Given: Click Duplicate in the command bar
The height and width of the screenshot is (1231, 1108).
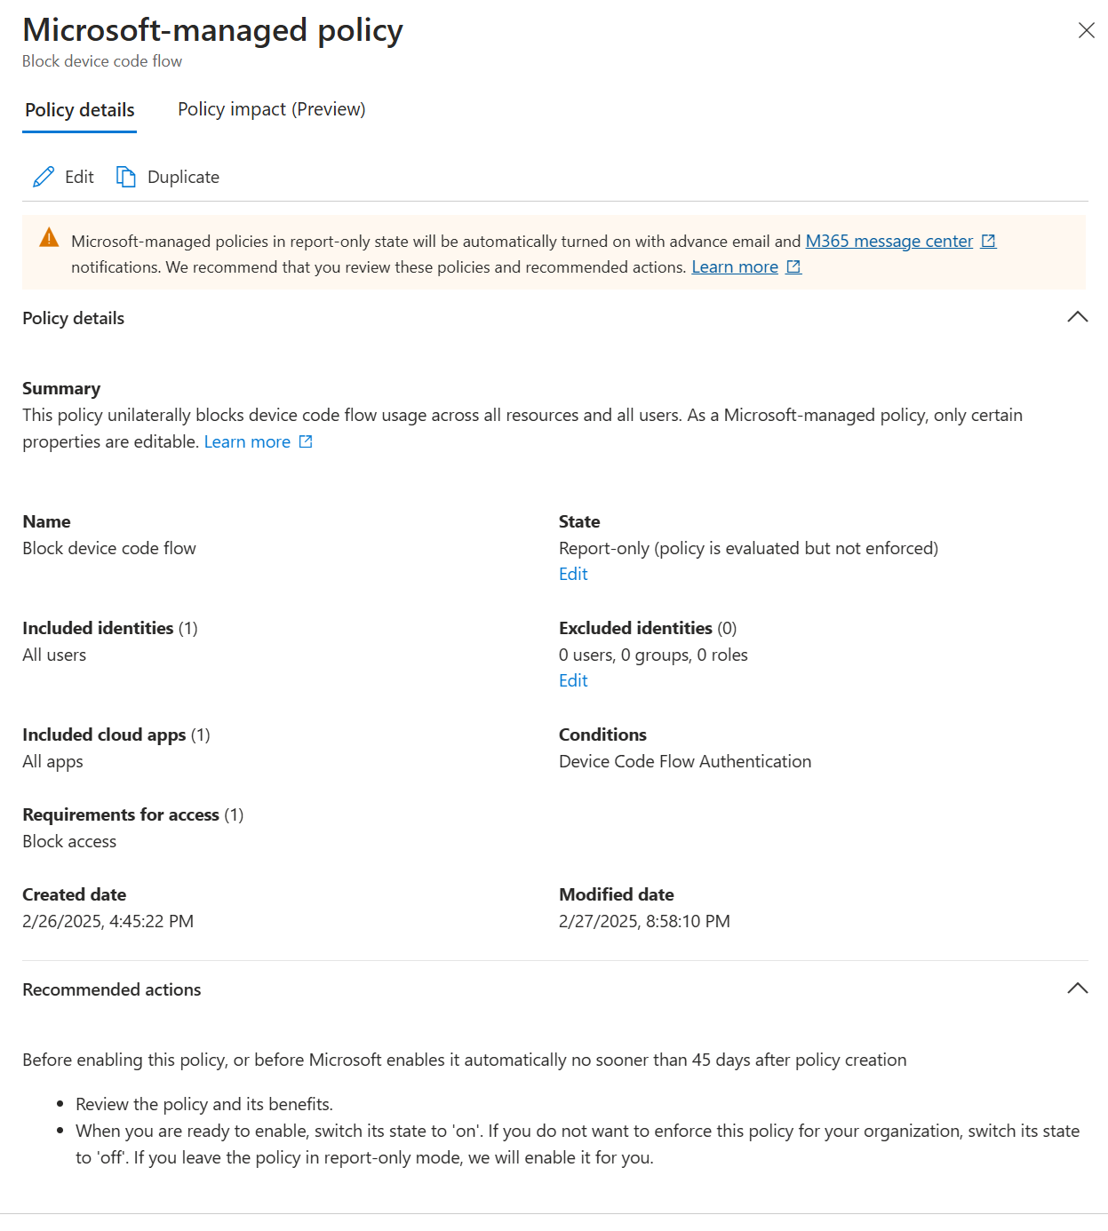Looking at the screenshot, I should (x=183, y=177).
